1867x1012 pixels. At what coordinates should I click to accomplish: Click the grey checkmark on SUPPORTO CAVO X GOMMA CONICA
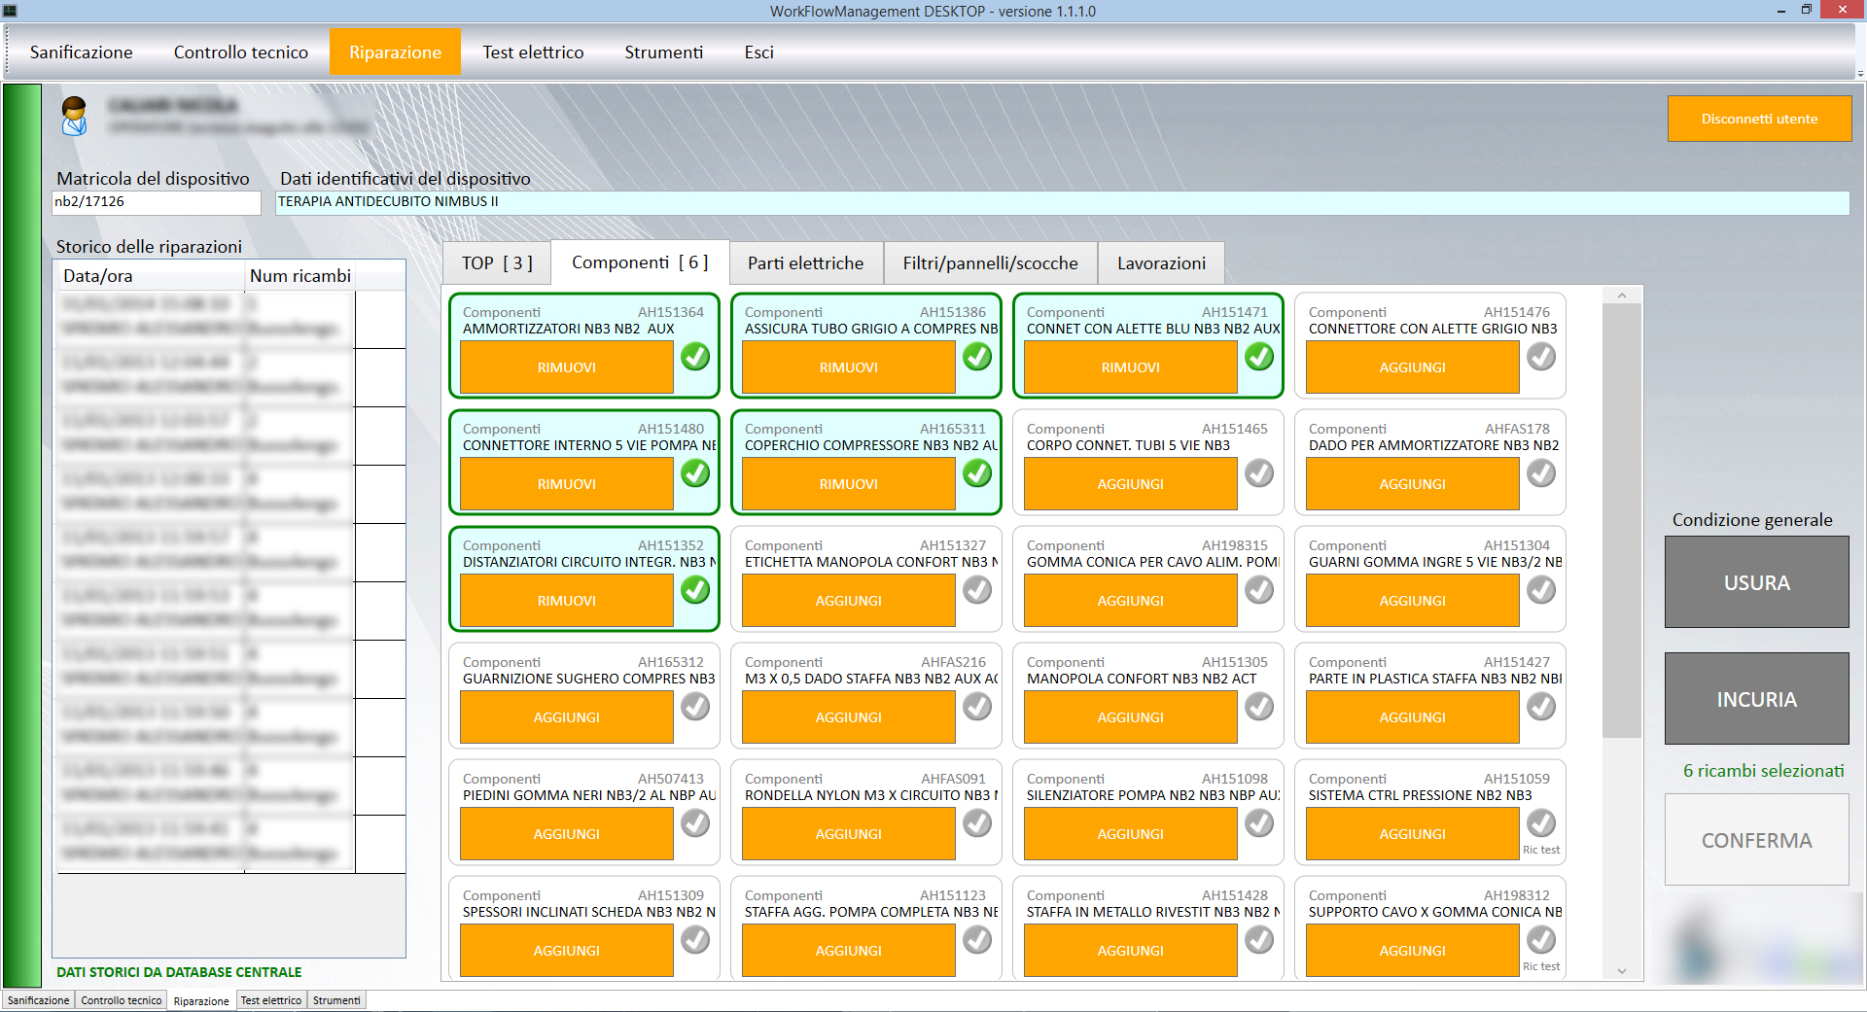tap(1541, 940)
